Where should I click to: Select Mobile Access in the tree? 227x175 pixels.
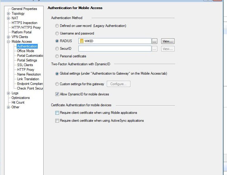click(x=22, y=42)
